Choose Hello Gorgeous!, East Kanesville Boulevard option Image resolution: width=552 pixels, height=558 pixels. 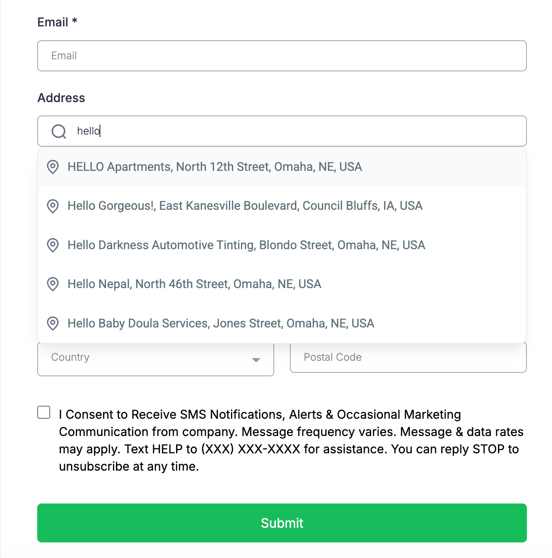tap(245, 206)
